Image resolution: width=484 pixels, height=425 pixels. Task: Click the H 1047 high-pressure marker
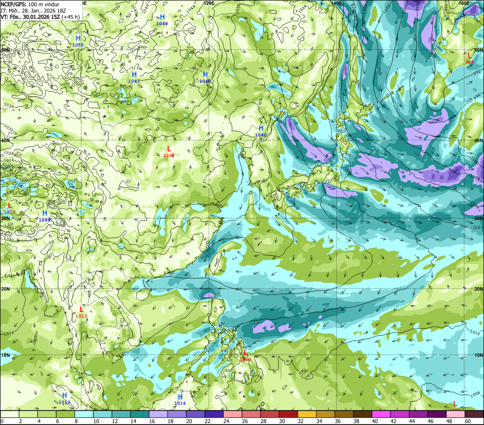[x=134, y=77]
